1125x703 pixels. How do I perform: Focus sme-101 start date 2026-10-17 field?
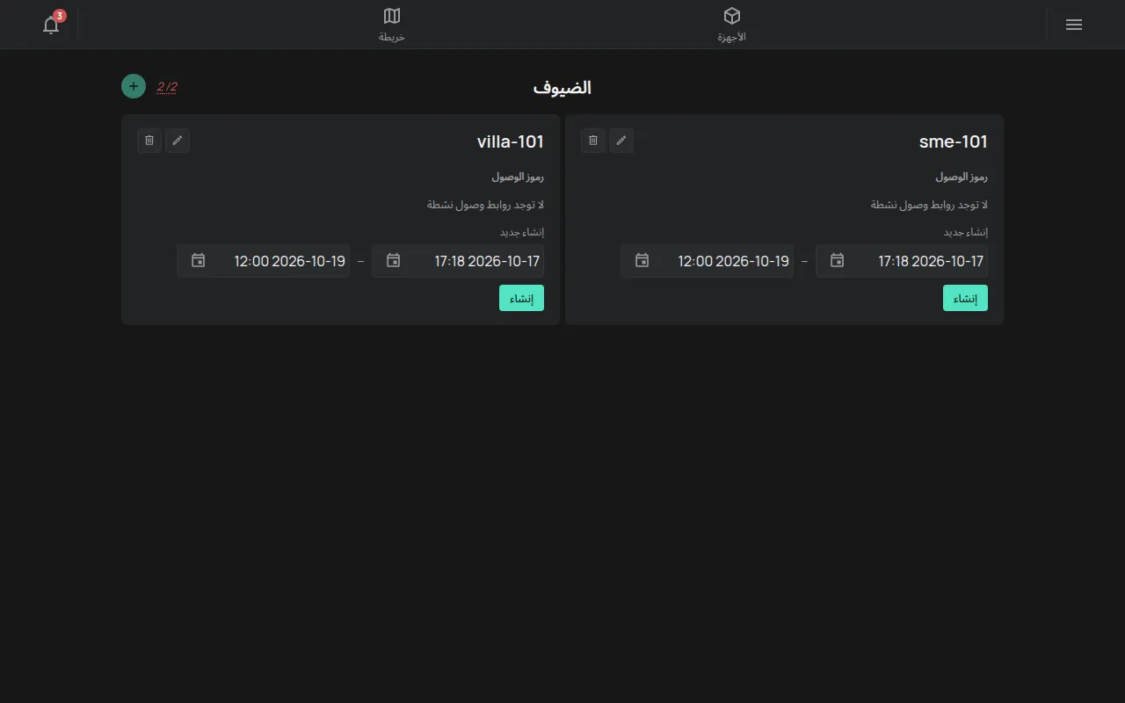[902, 261]
